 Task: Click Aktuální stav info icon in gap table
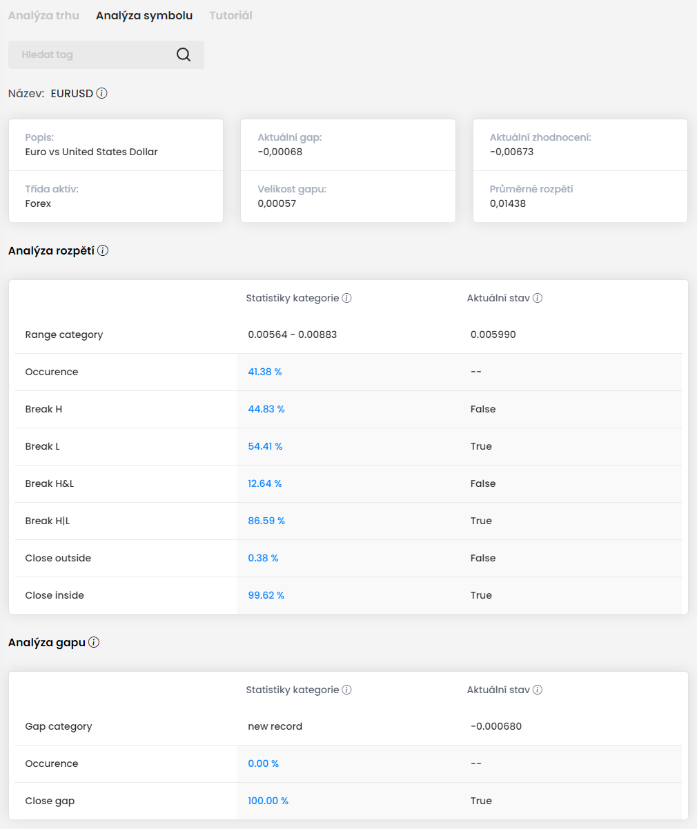pyautogui.click(x=538, y=690)
